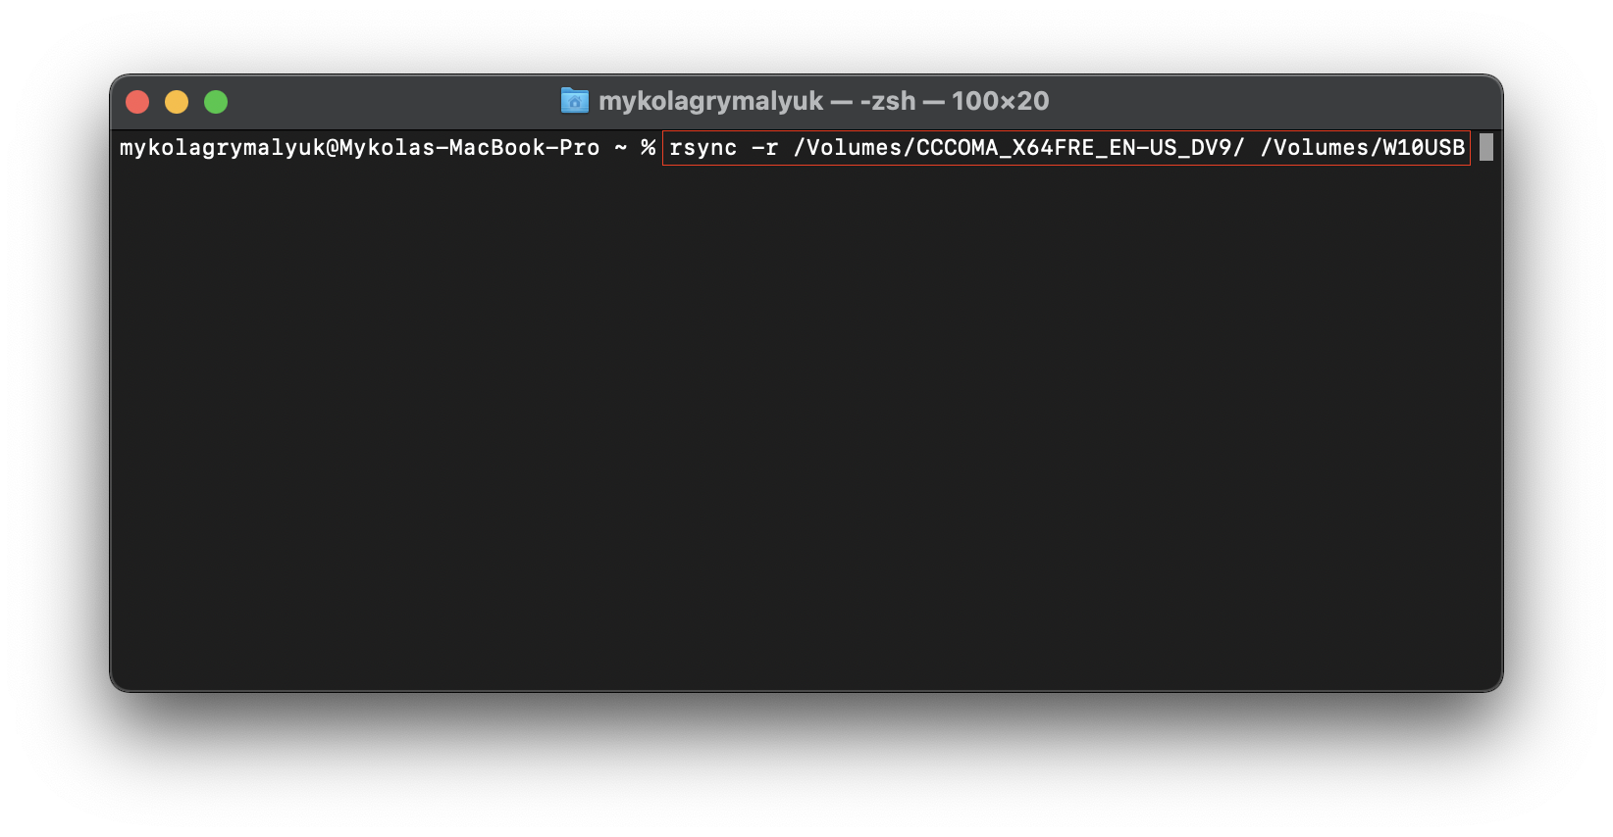Image resolution: width=1613 pixels, height=837 pixels.
Task: Click the W10USB destination name
Action: [1424, 148]
